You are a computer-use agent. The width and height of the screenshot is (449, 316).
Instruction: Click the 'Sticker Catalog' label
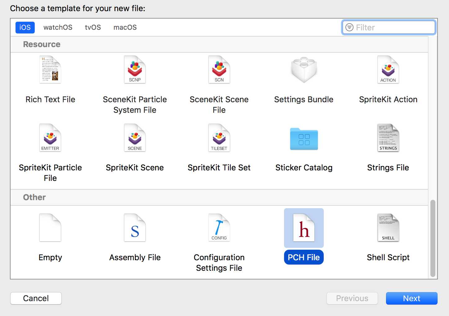point(304,168)
